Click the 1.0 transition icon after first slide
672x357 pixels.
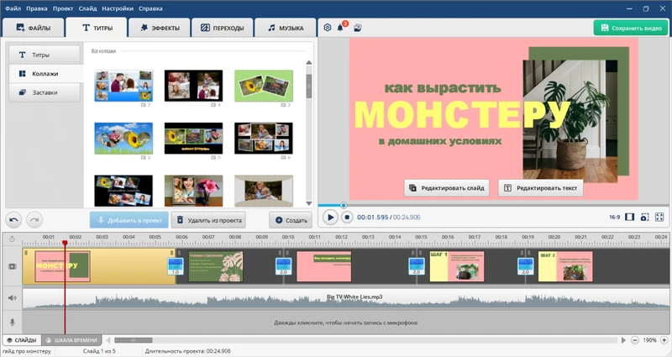(x=176, y=266)
